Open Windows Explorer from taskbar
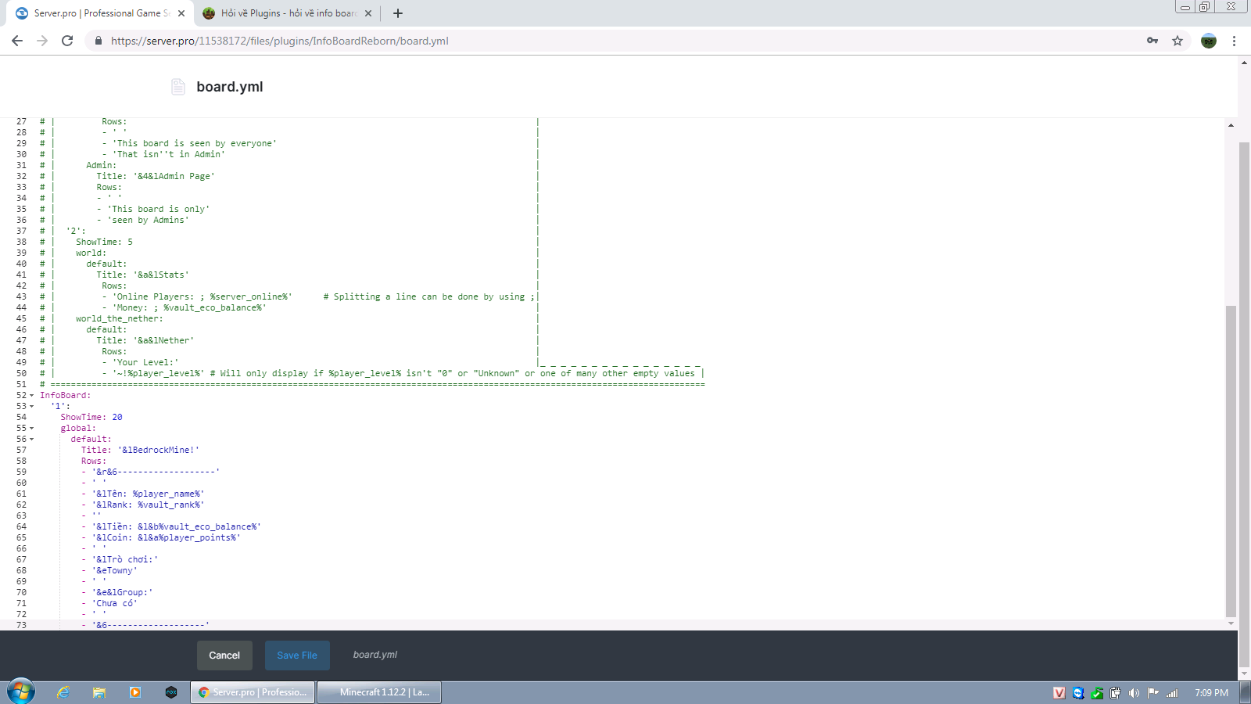This screenshot has width=1251, height=704. (99, 692)
